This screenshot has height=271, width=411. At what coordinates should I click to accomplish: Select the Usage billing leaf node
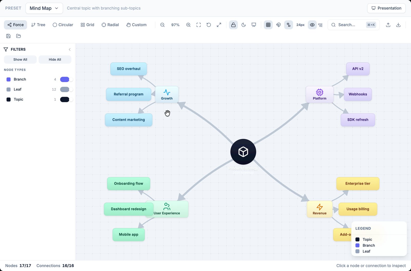click(x=358, y=209)
